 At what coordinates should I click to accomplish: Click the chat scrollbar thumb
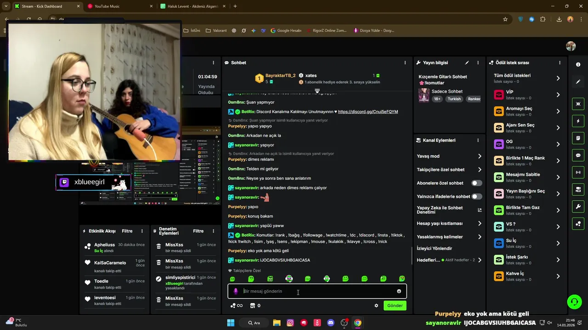(x=411, y=255)
